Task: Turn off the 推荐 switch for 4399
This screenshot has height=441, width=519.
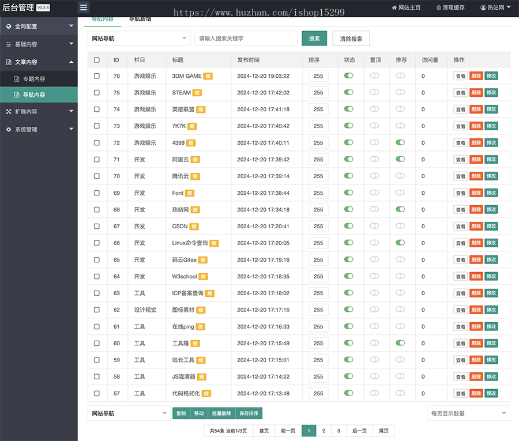Action: coord(400,142)
